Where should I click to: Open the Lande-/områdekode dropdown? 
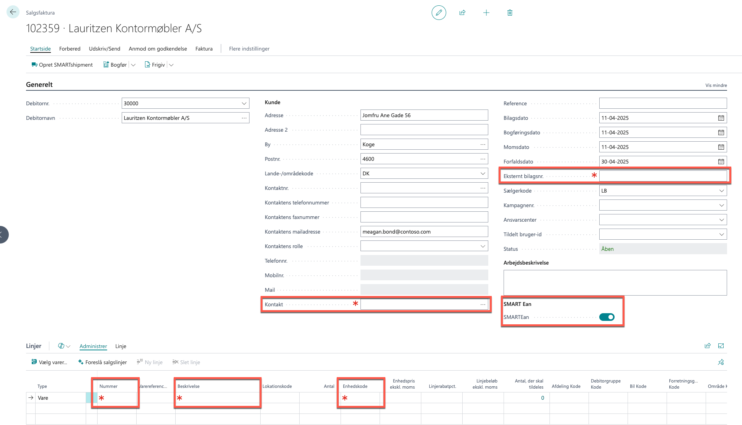(x=483, y=173)
